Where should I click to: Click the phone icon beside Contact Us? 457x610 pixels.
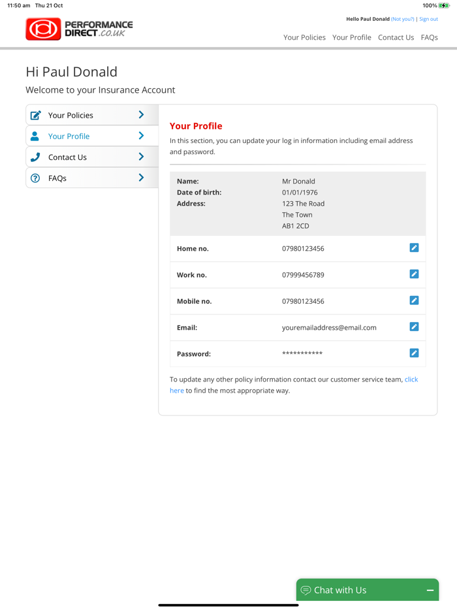(x=35, y=157)
